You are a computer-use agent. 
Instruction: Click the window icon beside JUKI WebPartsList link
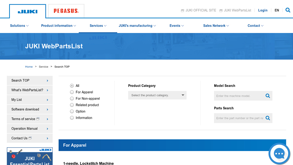tap(221, 11)
